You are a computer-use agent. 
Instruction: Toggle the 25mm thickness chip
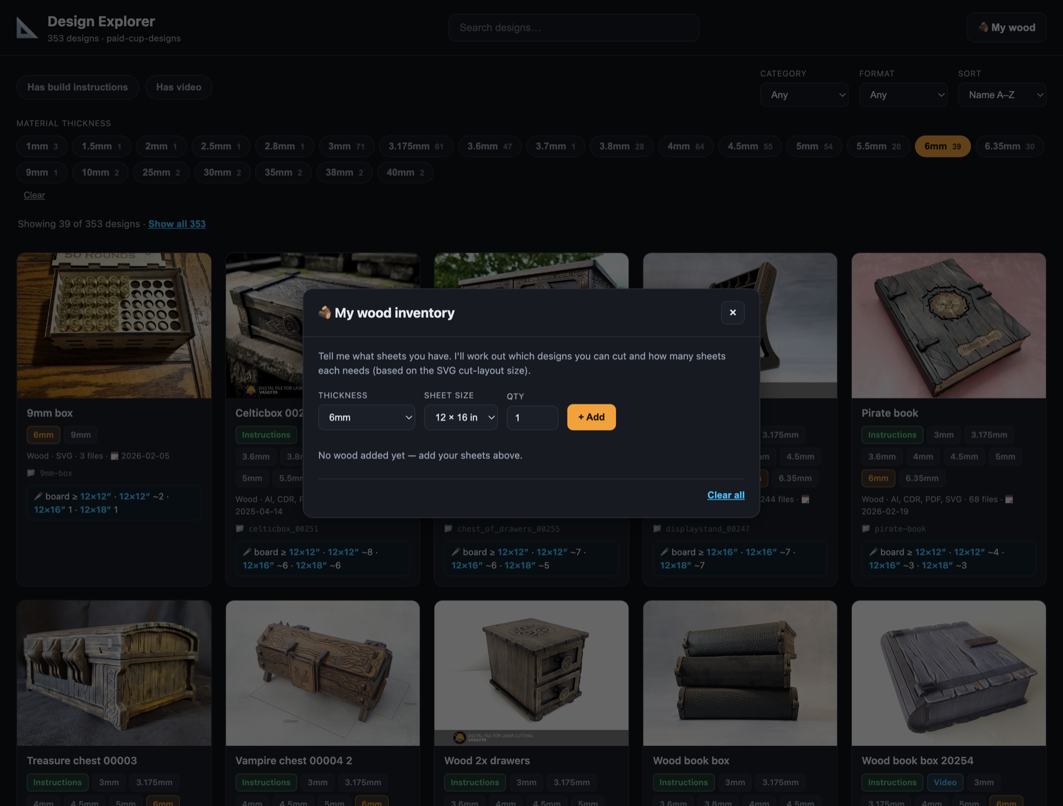tap(161, 172)
